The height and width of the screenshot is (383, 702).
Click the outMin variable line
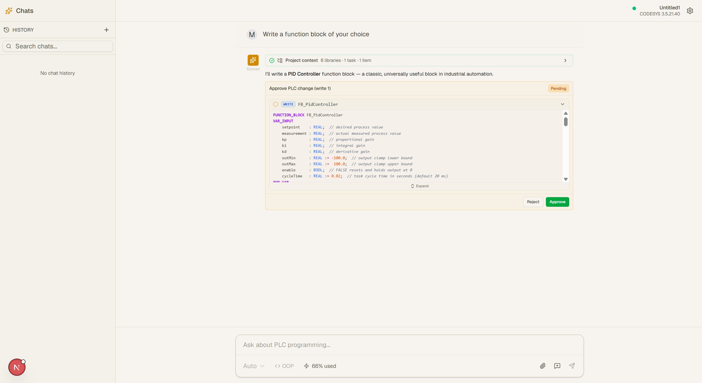click(347, 158)
